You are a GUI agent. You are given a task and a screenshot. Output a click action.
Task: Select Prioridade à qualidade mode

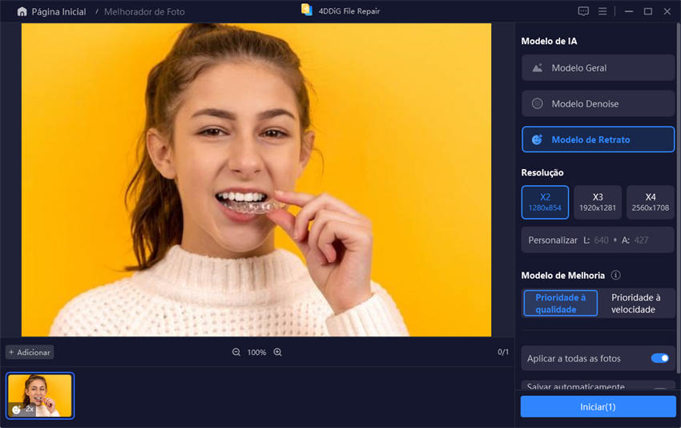pyautogui.click(x=560, y=303)
